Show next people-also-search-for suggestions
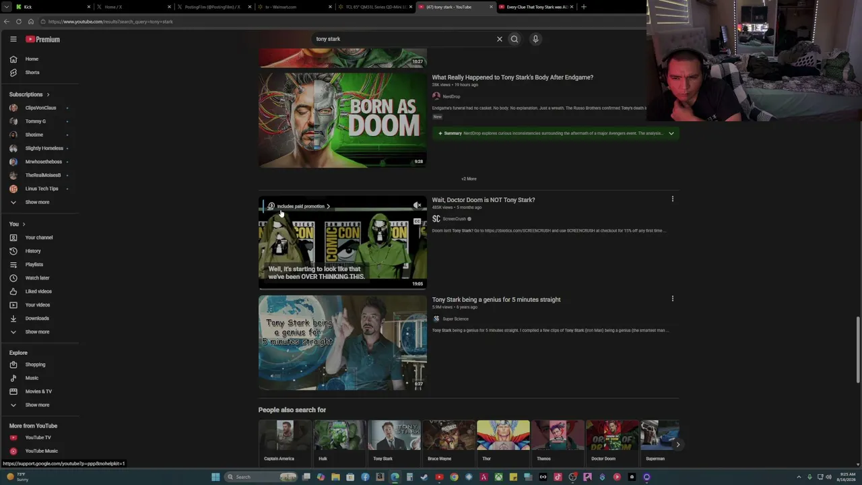862x485 pixels. point(677,445)
